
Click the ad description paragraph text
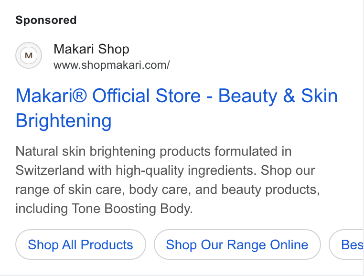pyautogui.click(x=168, y=180)
